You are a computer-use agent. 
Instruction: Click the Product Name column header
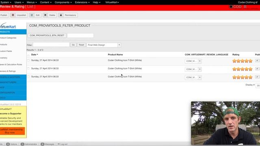tap(115, 54)
